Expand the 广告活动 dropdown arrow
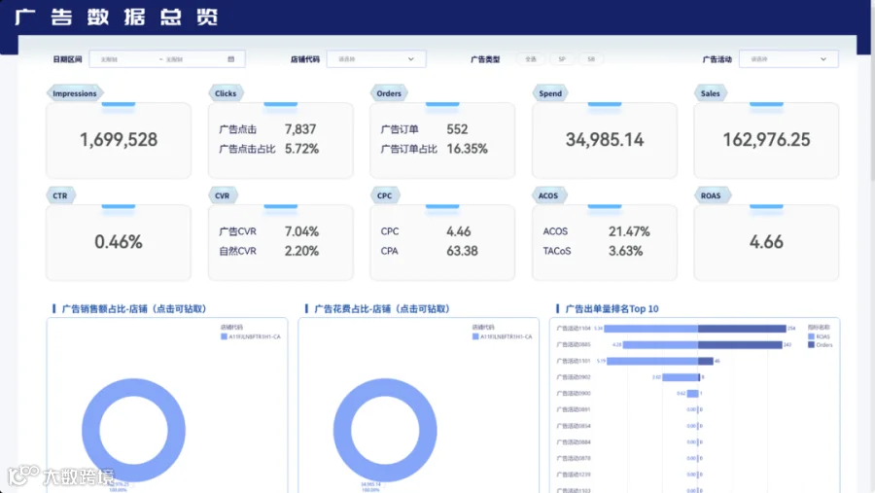This screenshot has width=875, height=493. 823,59
